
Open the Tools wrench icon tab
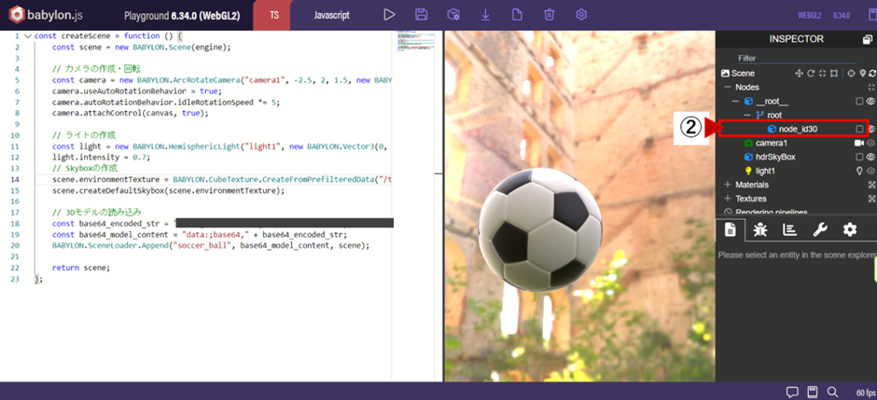tap(820, 229)
